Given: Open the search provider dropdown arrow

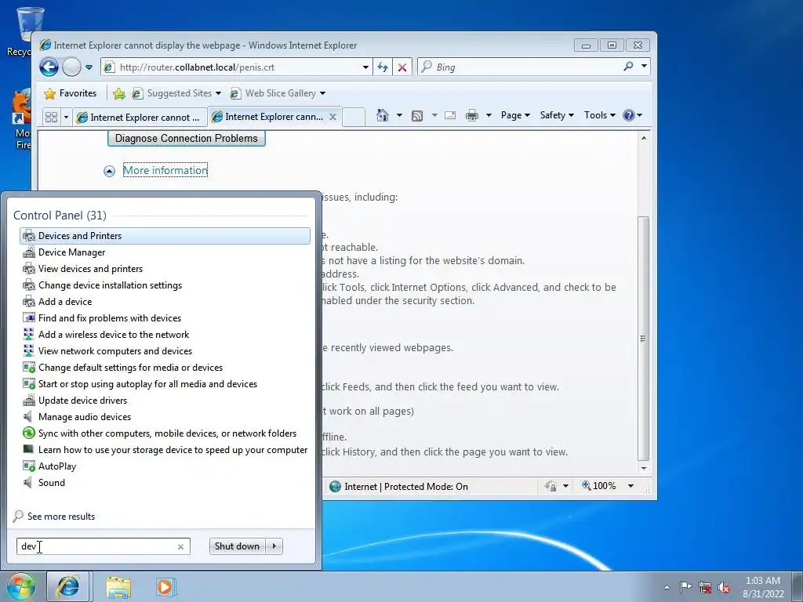Looking at the screenshot, I should click(x=644, y=67).
